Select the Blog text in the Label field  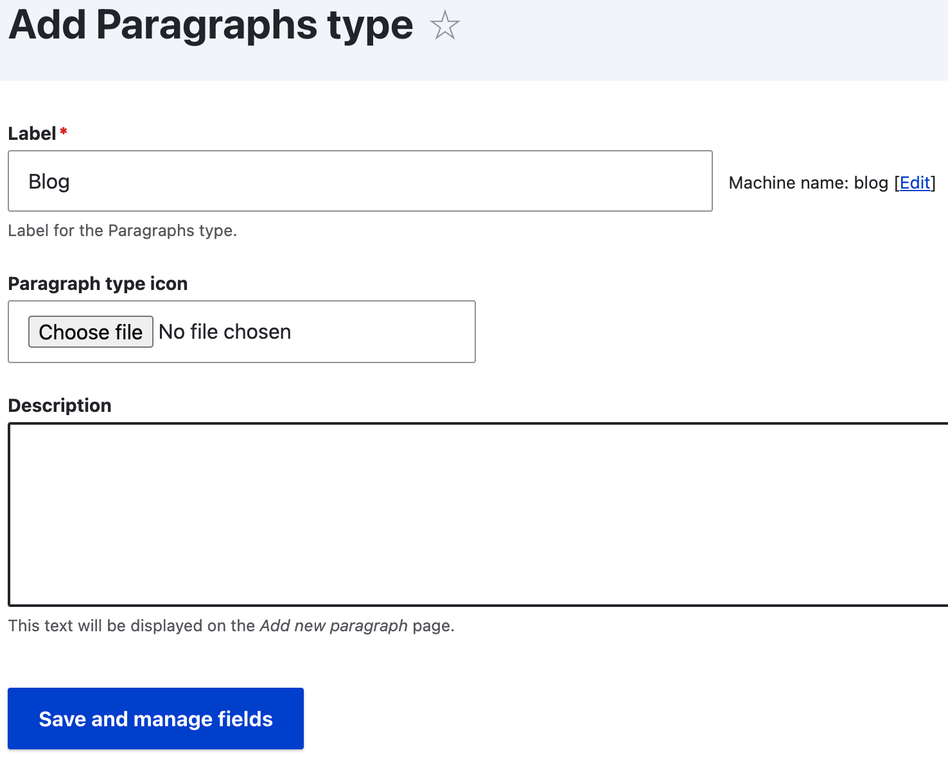[48, 181]
